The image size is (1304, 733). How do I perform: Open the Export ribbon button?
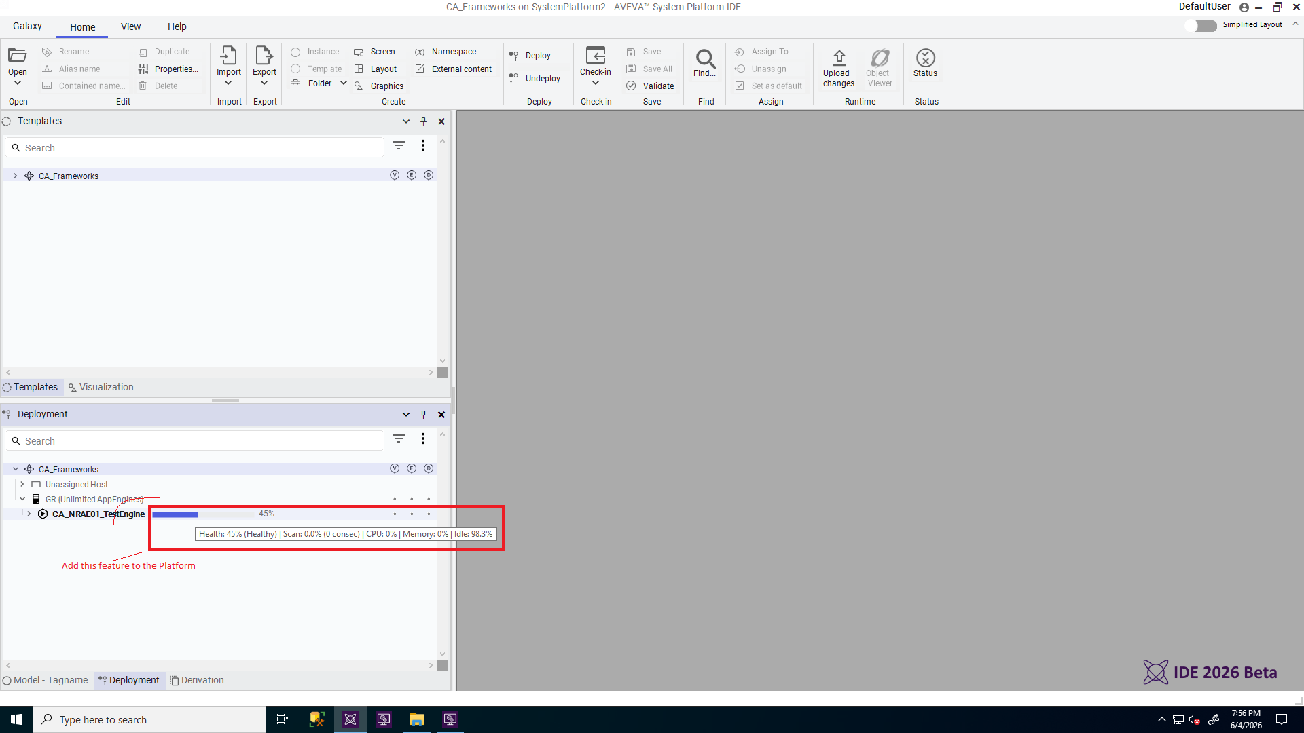click(x=264, y=66)
